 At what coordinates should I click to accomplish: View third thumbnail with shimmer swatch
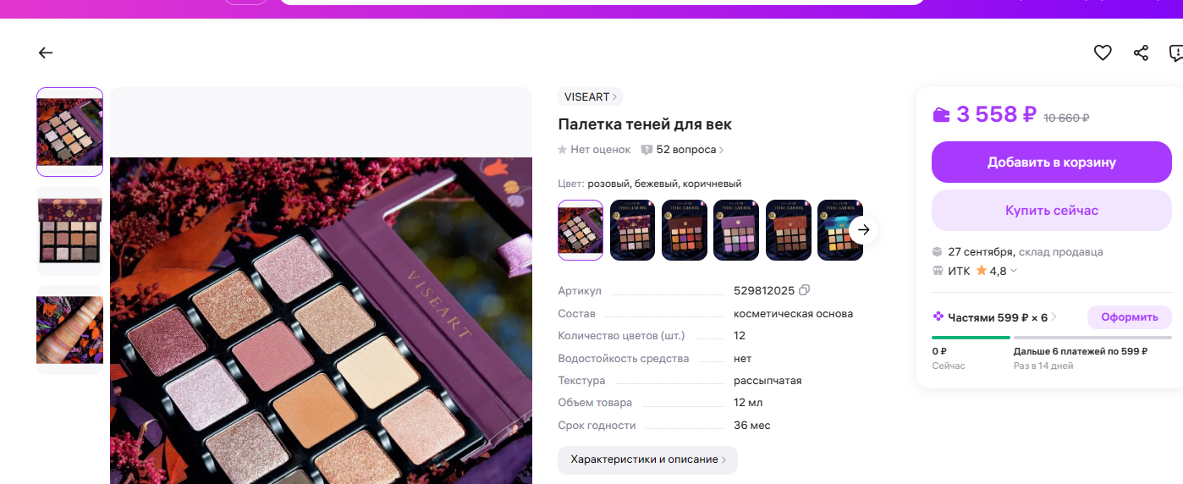pyautogui.click(x=69, y=330)
